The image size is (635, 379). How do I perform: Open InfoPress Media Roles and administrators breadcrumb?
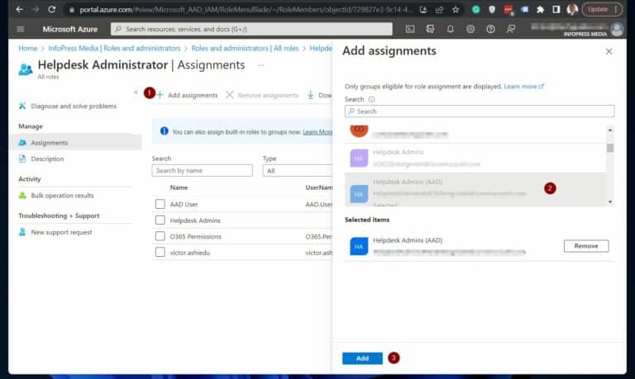point(114,48)
